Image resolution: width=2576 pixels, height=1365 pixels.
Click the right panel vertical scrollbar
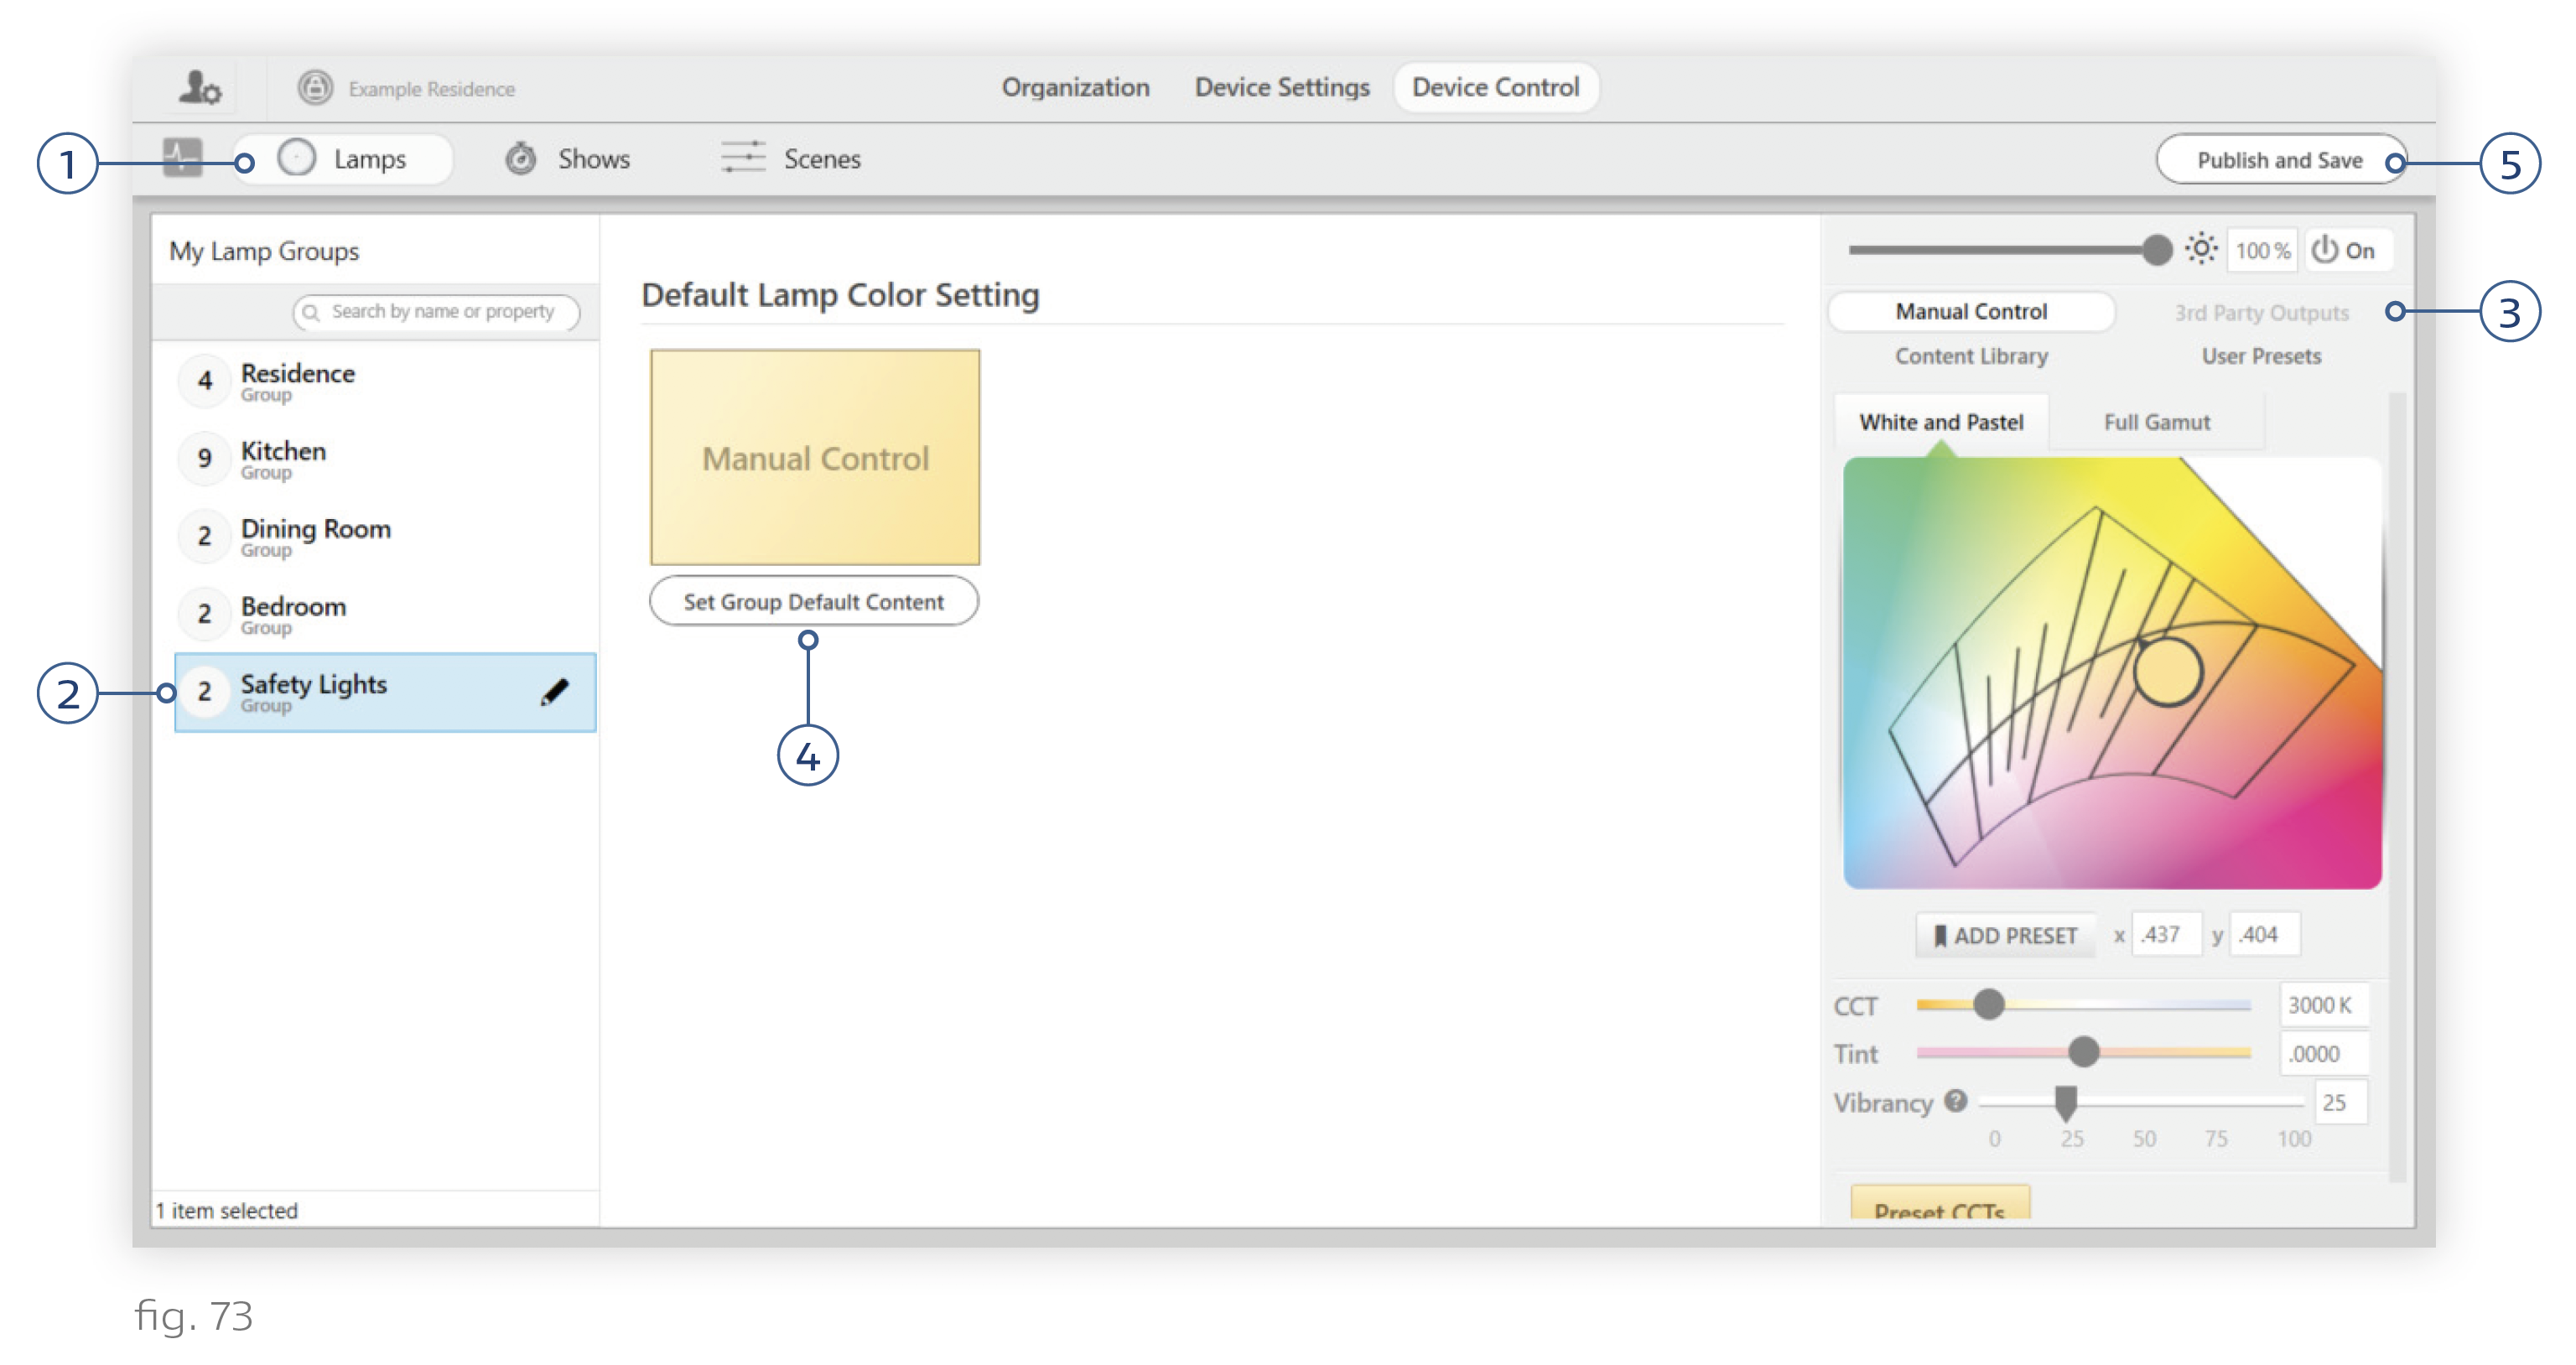click(2397, 787)
